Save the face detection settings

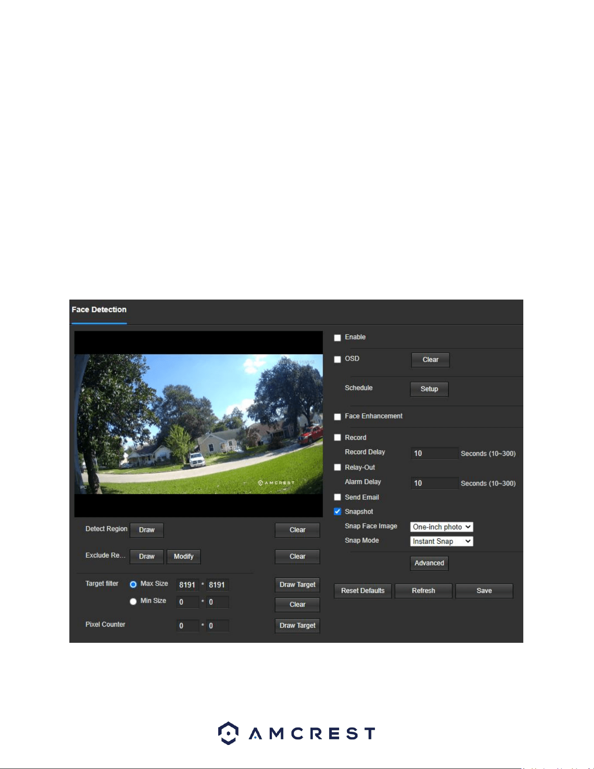[x=484, y=591]
